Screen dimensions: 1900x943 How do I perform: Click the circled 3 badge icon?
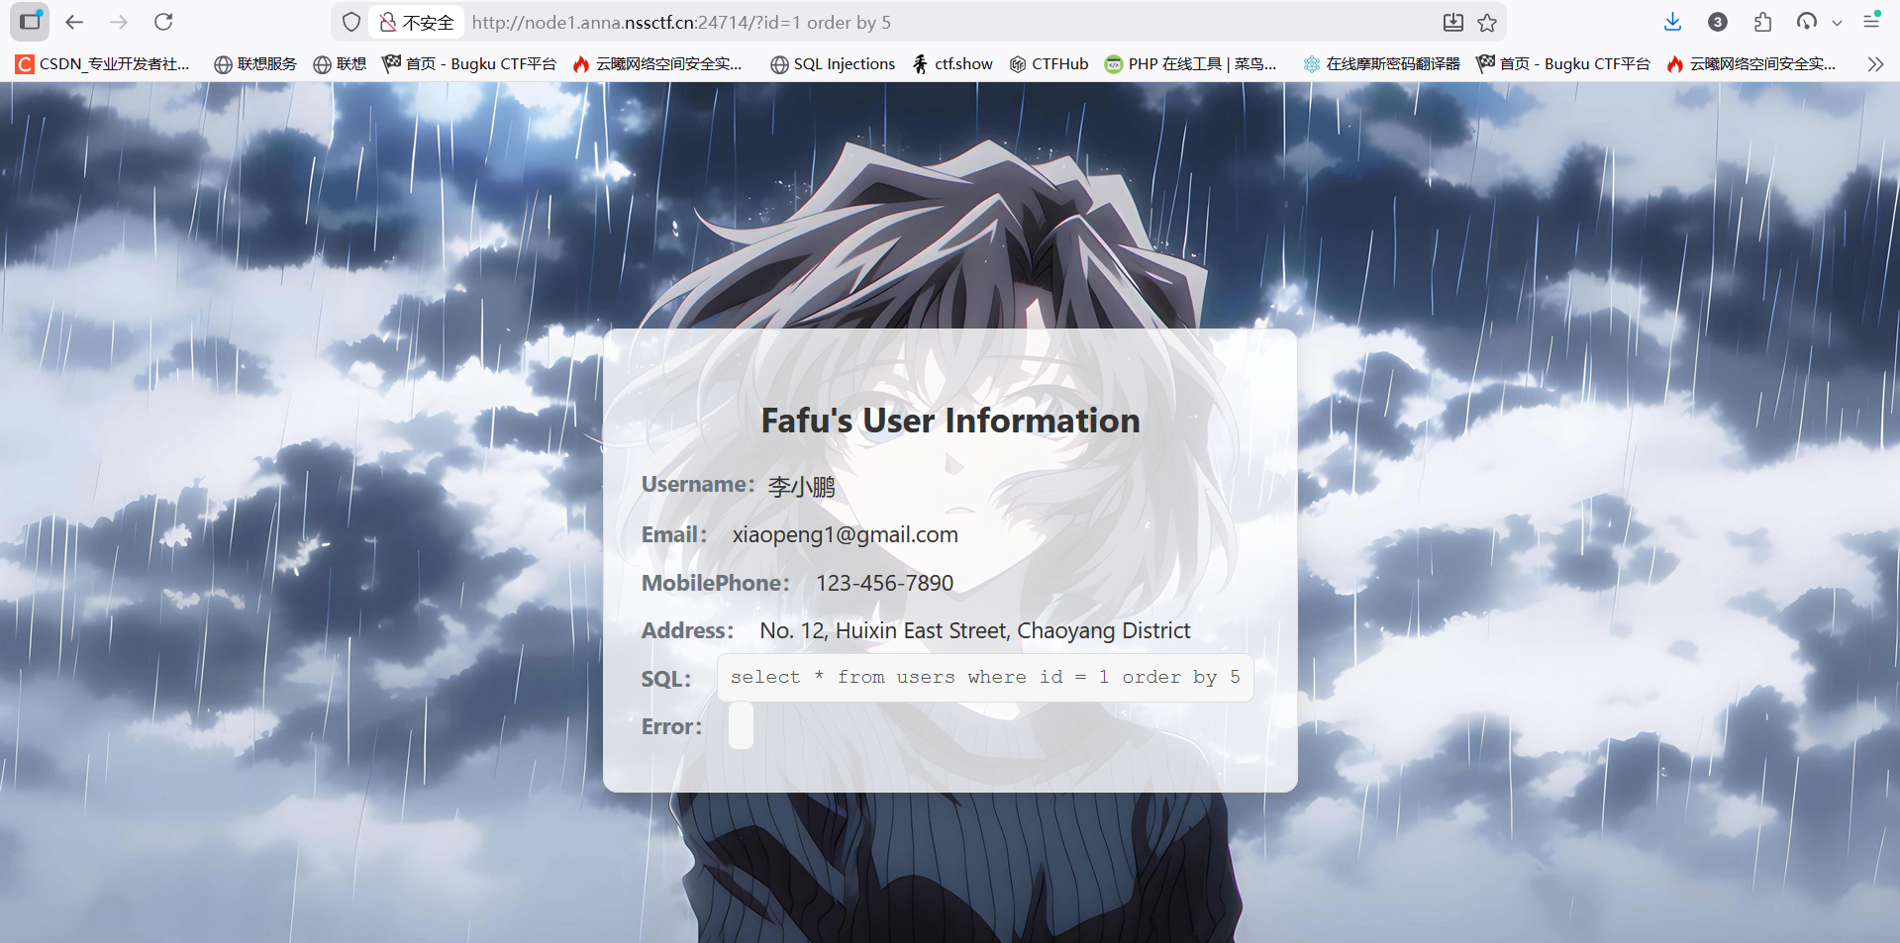pos(1718,22)
